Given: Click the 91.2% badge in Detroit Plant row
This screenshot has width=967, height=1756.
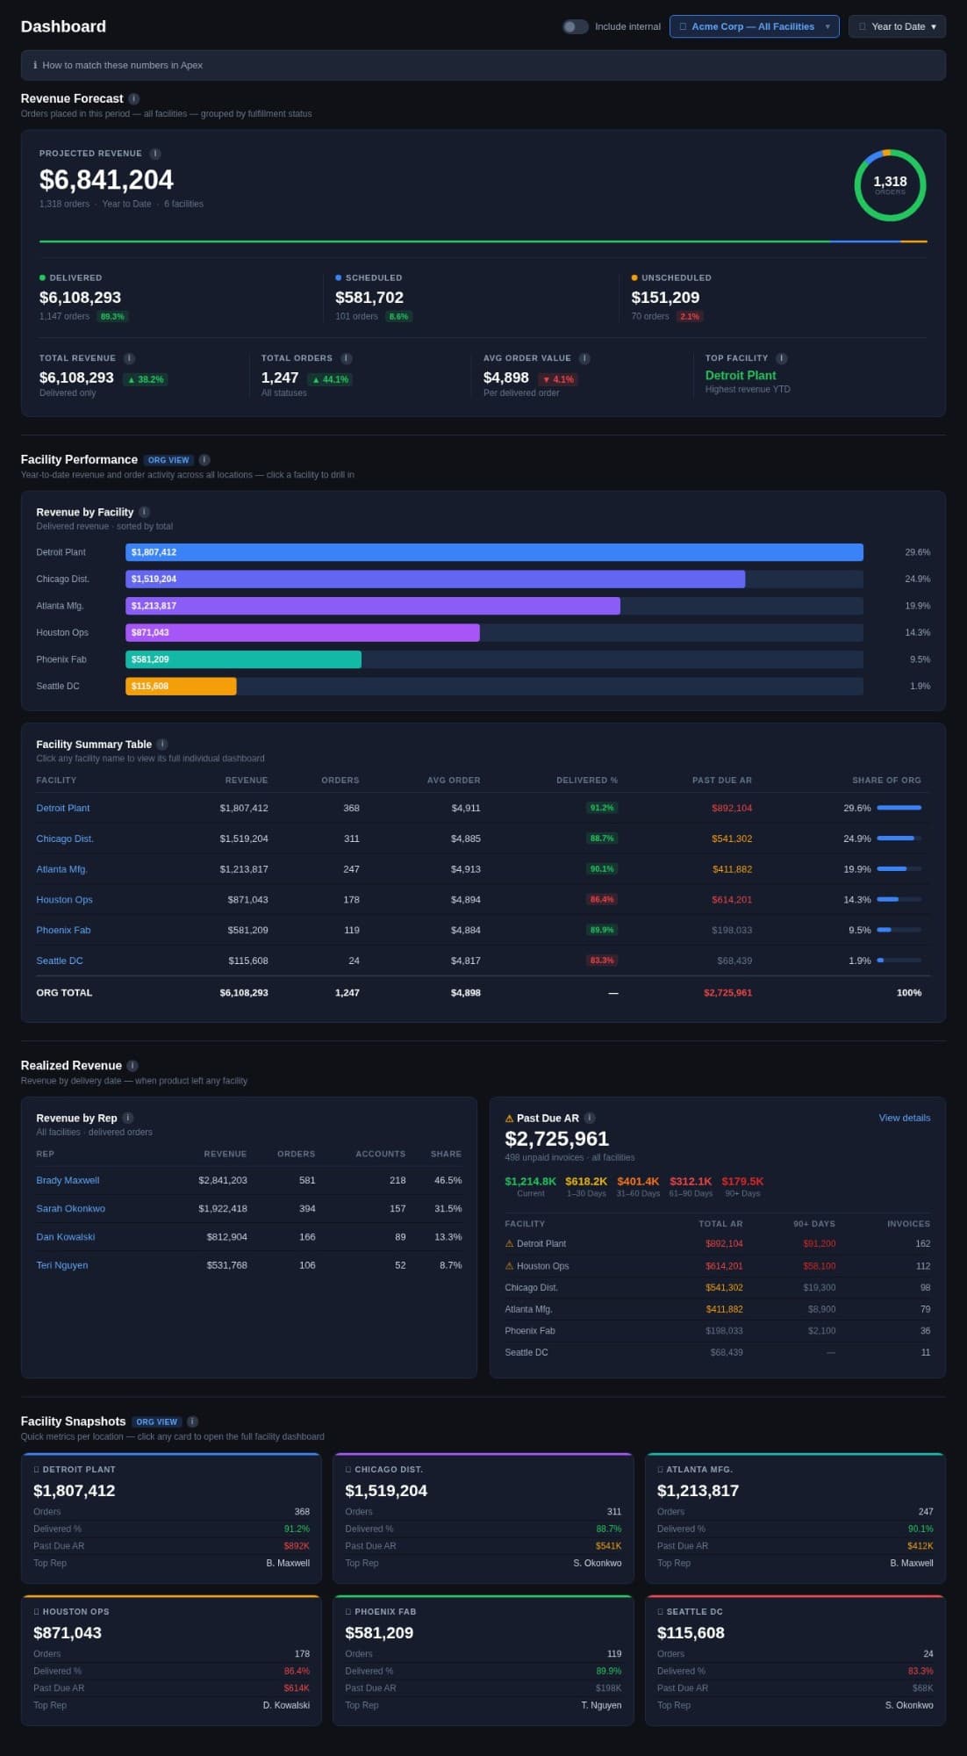Looking at the screenshot, I should tap(602, 808).
